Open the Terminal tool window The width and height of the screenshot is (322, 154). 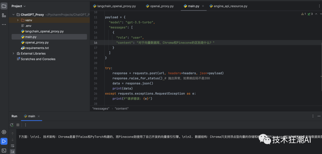pos(4,150)
